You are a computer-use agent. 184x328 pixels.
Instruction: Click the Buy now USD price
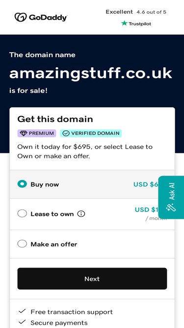(146, 184)
